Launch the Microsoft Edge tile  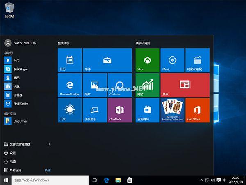pyautogui.click(x=70, y=85)
